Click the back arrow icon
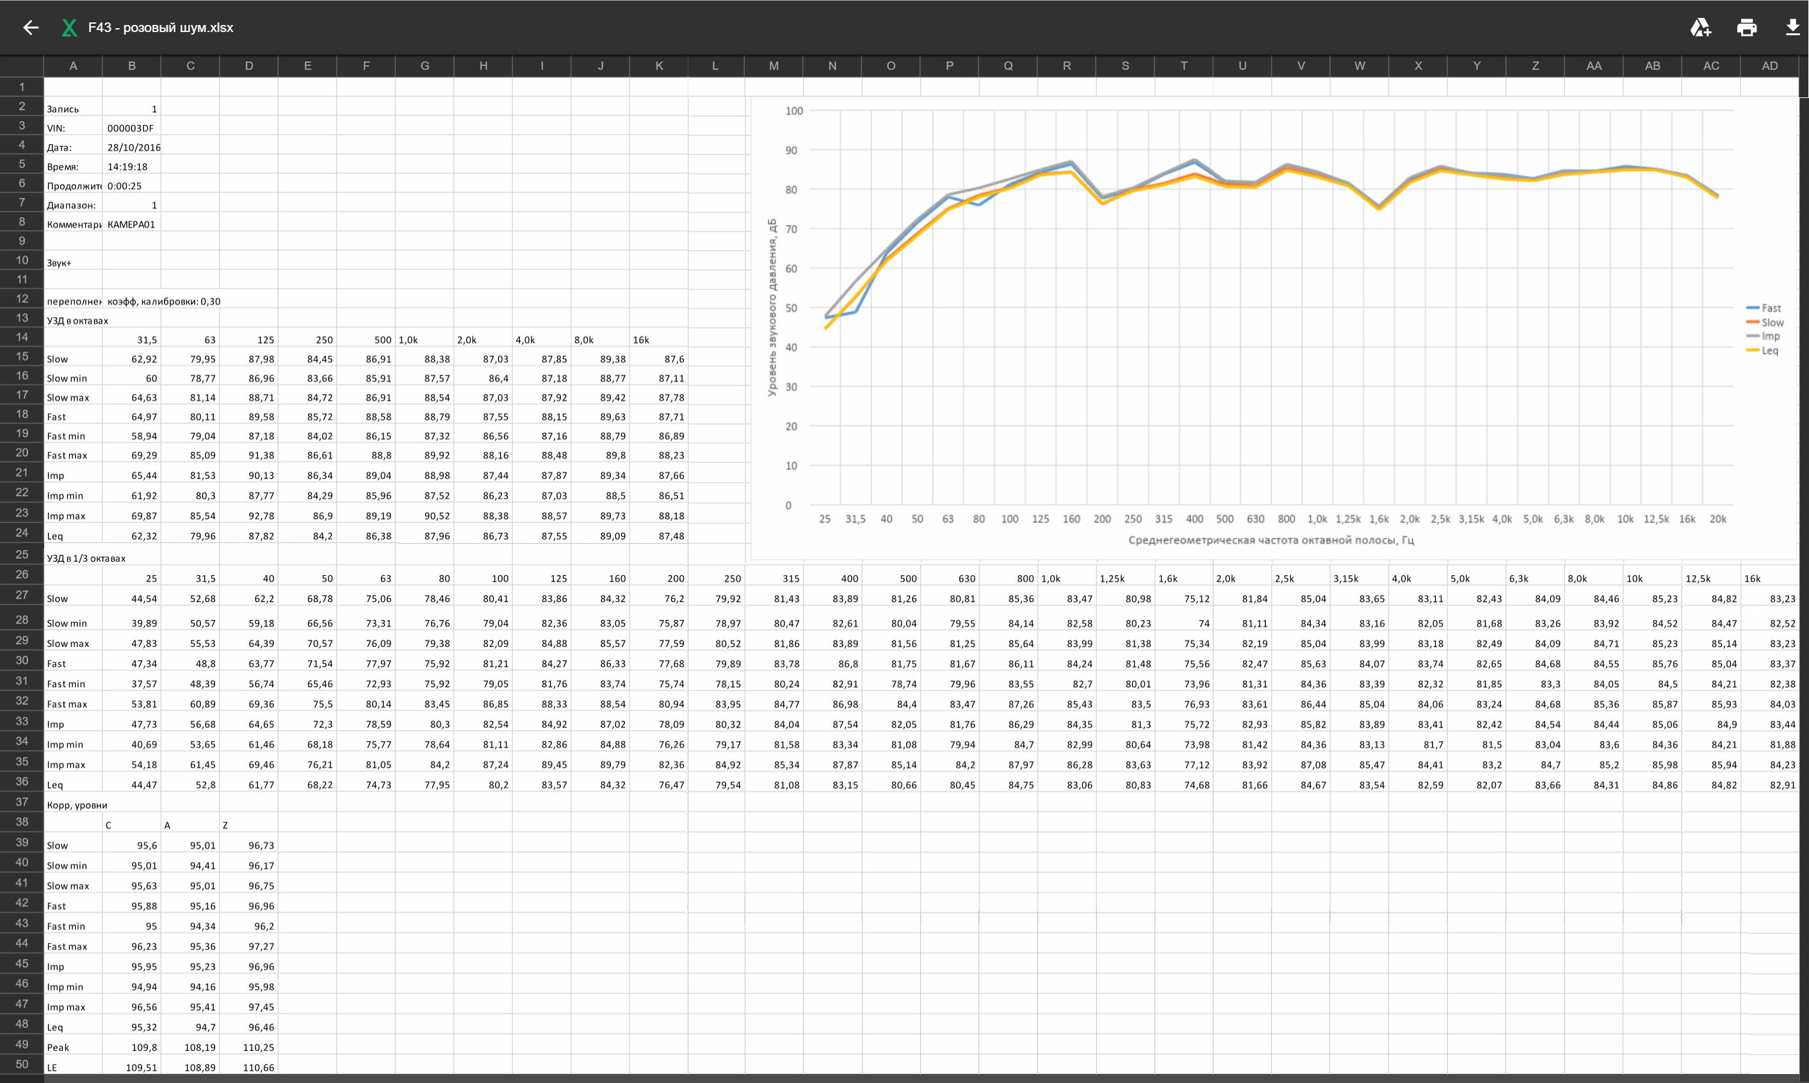The height and width of the screenshot is (1083, 1809). point(31,28)
